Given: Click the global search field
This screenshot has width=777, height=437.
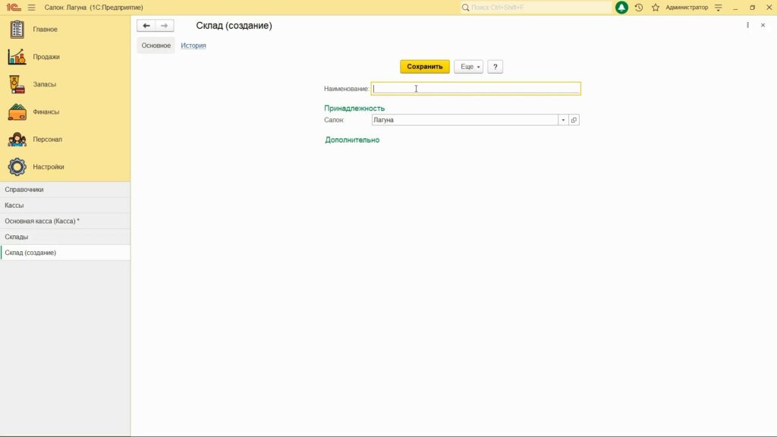Looking at the screenshot, I should pos(536,8).
